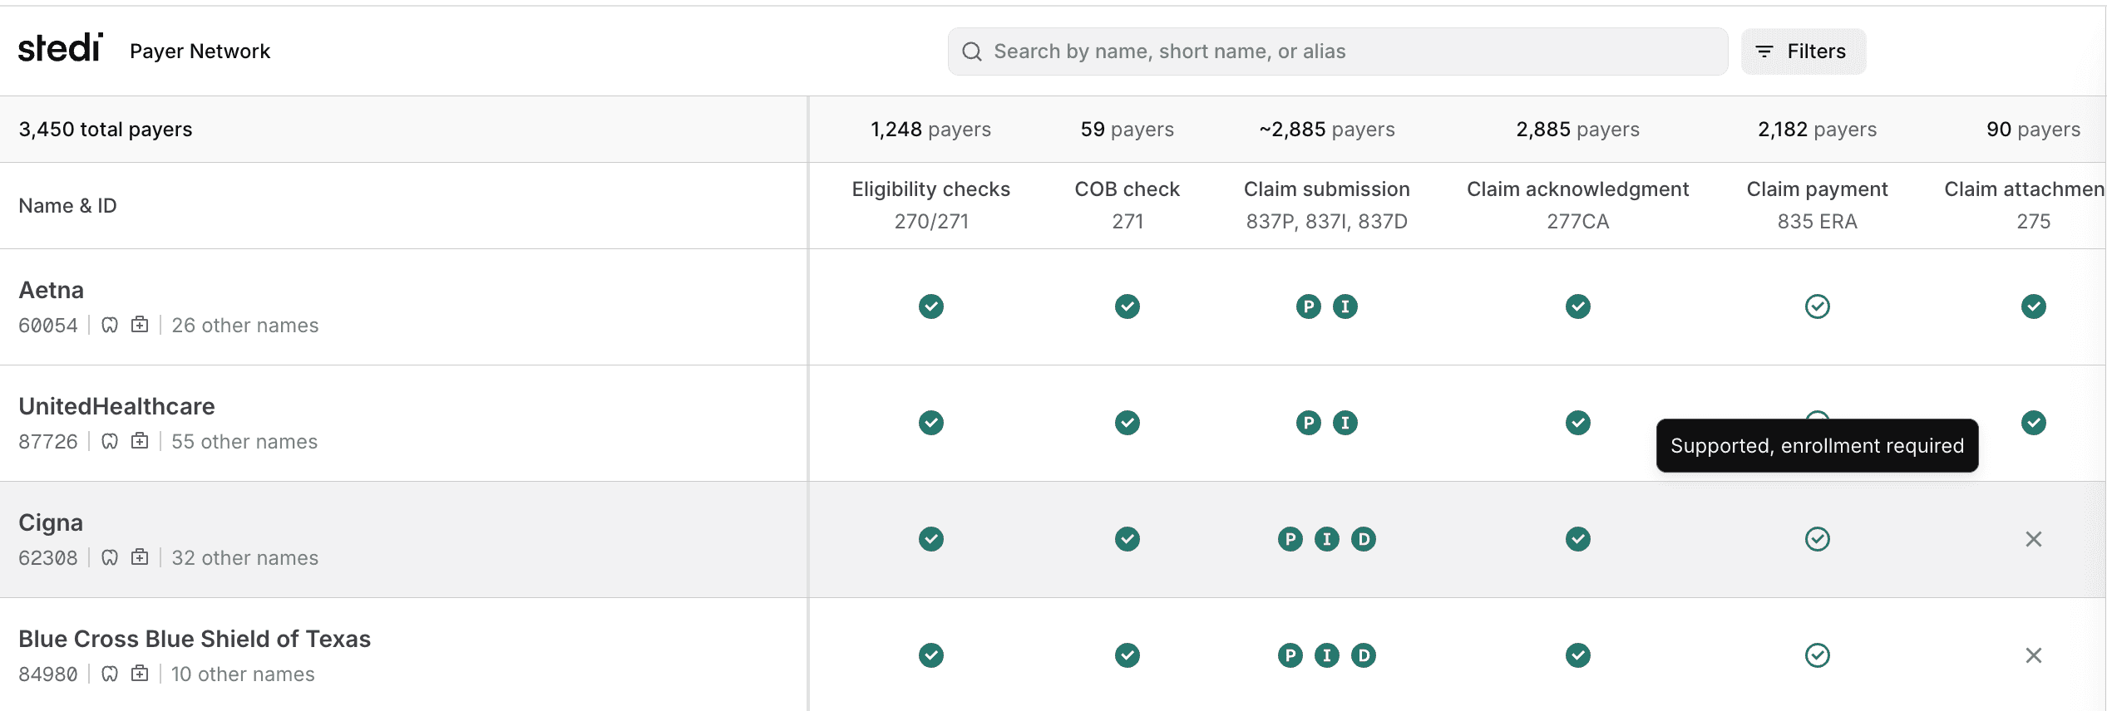The height and width of the screenshot is (711, 2107).
Task: Open the UnitedHealthcare payer details
Action: click(116, 406)
